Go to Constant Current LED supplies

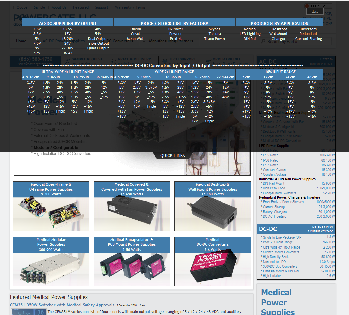click(x=275, y=170)
